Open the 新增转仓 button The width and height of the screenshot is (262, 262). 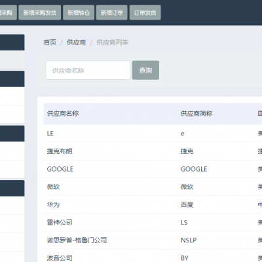point(79,12)
